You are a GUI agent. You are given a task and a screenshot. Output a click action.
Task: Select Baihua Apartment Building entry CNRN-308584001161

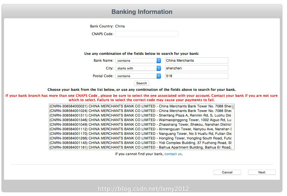point(140,147)
